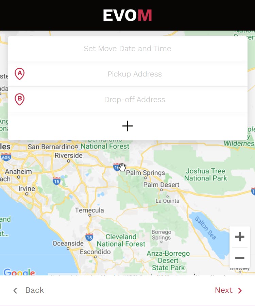
Task: Add another stop with the plus icon
Action: [x=128, y=126]
